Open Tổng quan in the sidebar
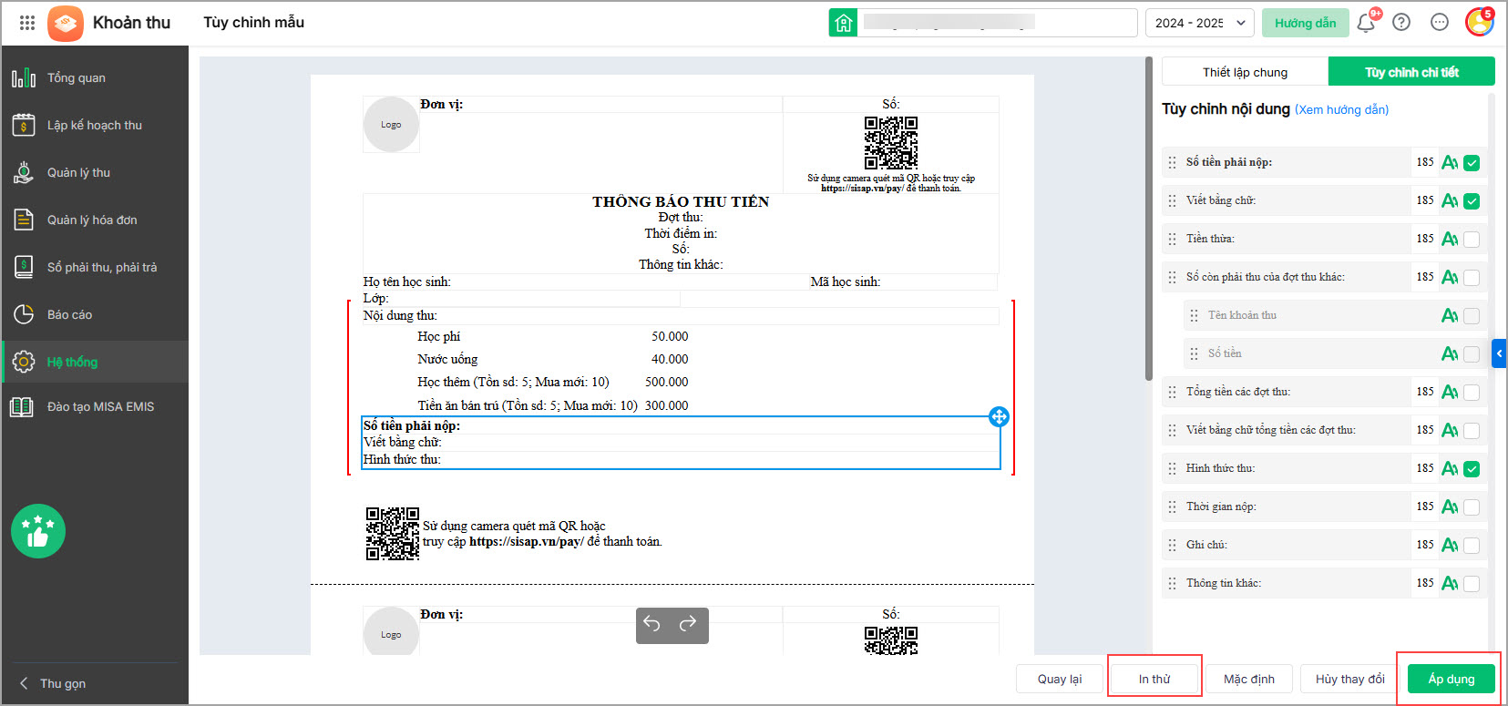Screen dimensions: 1508x706 click(x=95, y=77)
